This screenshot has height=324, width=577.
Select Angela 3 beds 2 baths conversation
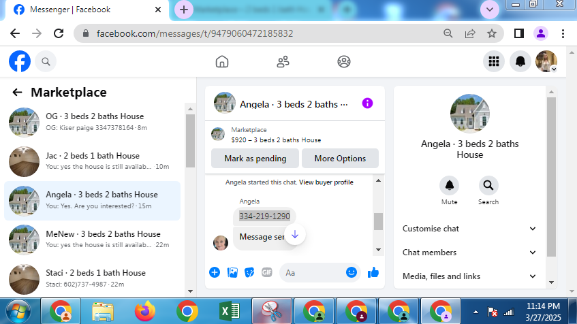(93, 201)
